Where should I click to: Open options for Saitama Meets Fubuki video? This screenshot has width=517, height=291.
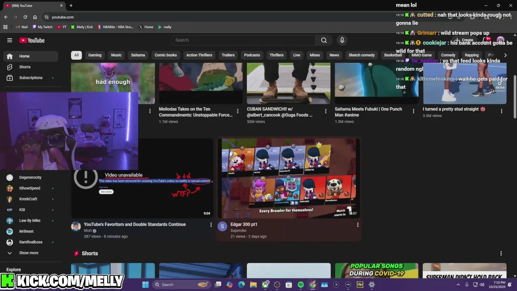(413, 111)
